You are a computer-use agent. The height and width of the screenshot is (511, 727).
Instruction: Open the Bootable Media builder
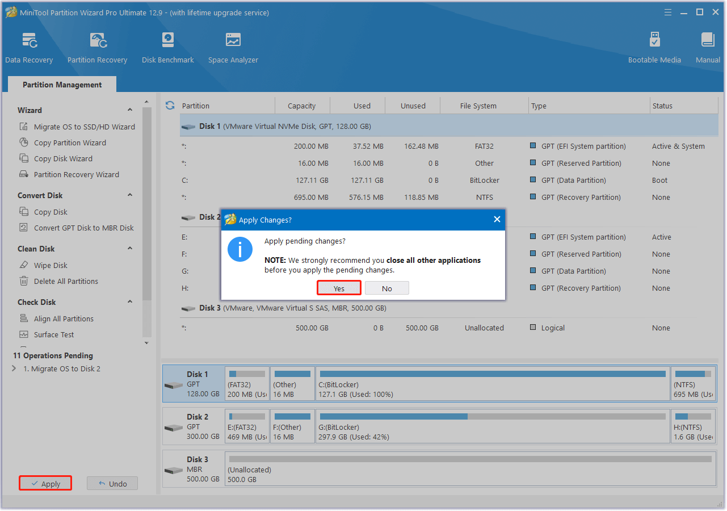[x=654, y=48]
